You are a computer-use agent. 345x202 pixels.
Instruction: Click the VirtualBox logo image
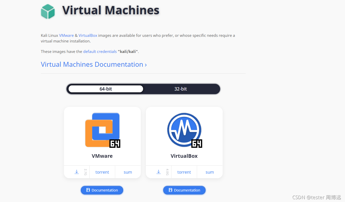184,130
